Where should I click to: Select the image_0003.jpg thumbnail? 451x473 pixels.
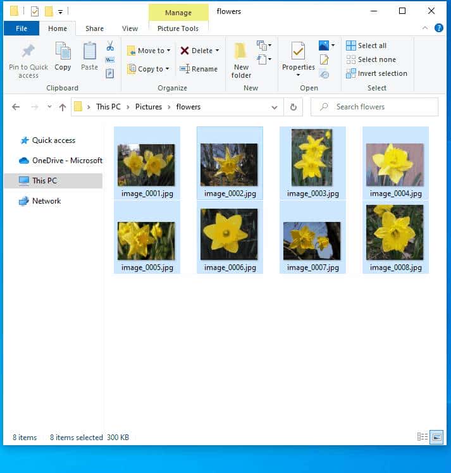click(x=312, y=163)
